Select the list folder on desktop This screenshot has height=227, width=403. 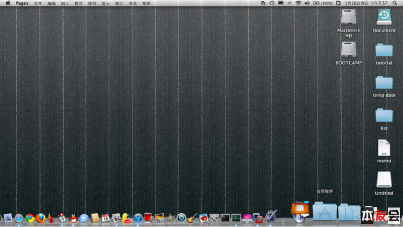click(x=384, y=115)
